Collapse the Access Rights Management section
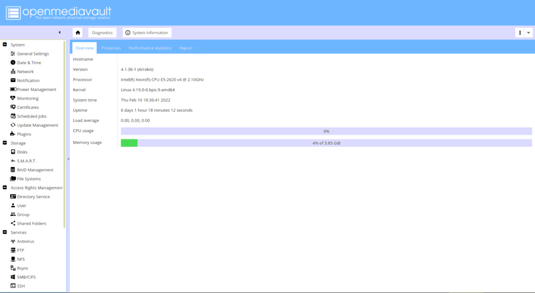The image size is (535, 293). [5, 187]
